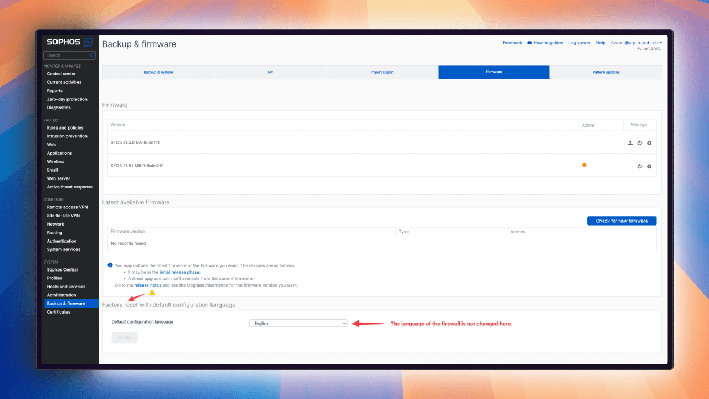Open the Feedback link
Image resolution: width=709 pixels, height=399 pixels.
point(512,43)
